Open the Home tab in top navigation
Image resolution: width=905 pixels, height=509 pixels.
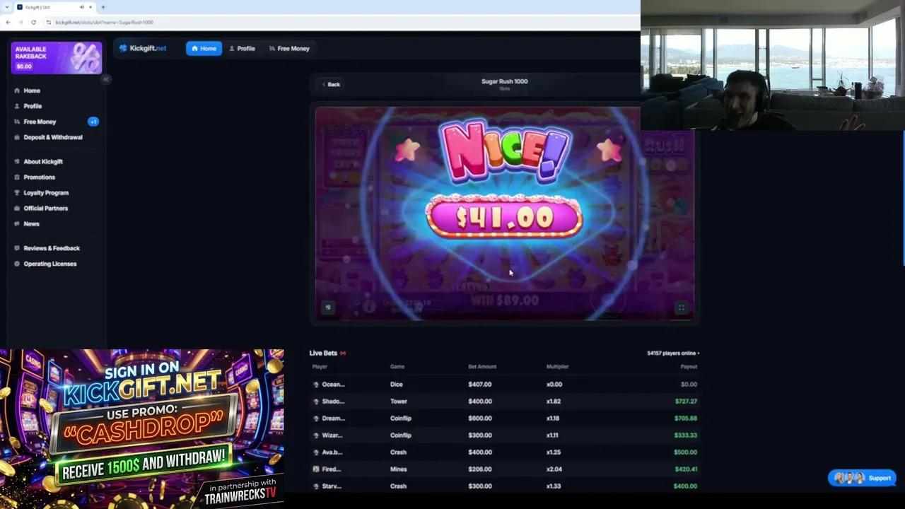pyautogui.click(x=204, y=48)
